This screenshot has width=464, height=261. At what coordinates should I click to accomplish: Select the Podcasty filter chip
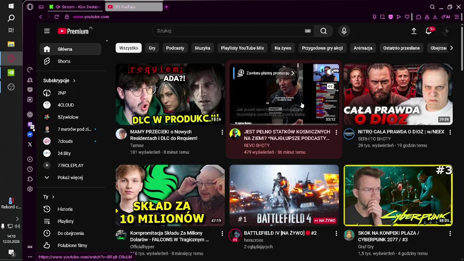pos(175,48)
